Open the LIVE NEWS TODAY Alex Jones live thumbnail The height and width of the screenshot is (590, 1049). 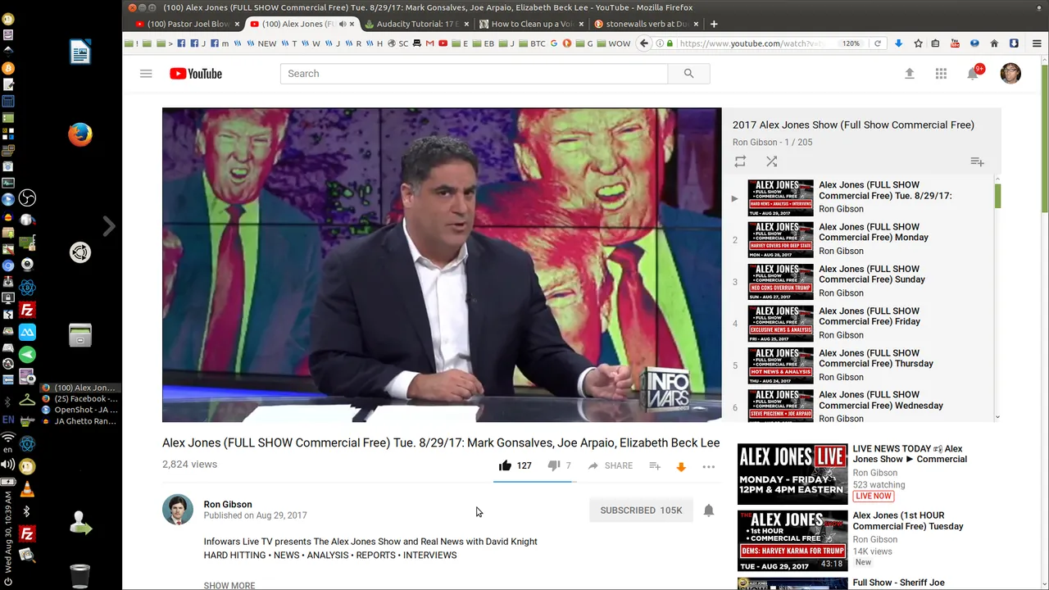pyautogui.click(x=792, y=474)
